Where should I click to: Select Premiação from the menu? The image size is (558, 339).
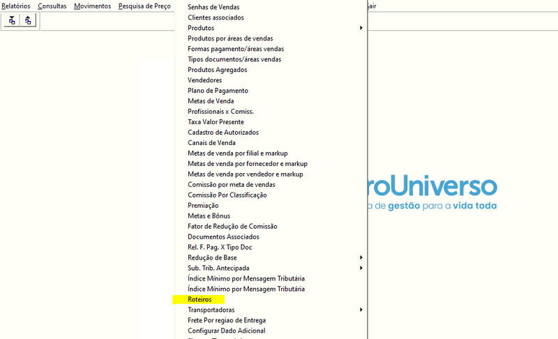pos(203,206)
